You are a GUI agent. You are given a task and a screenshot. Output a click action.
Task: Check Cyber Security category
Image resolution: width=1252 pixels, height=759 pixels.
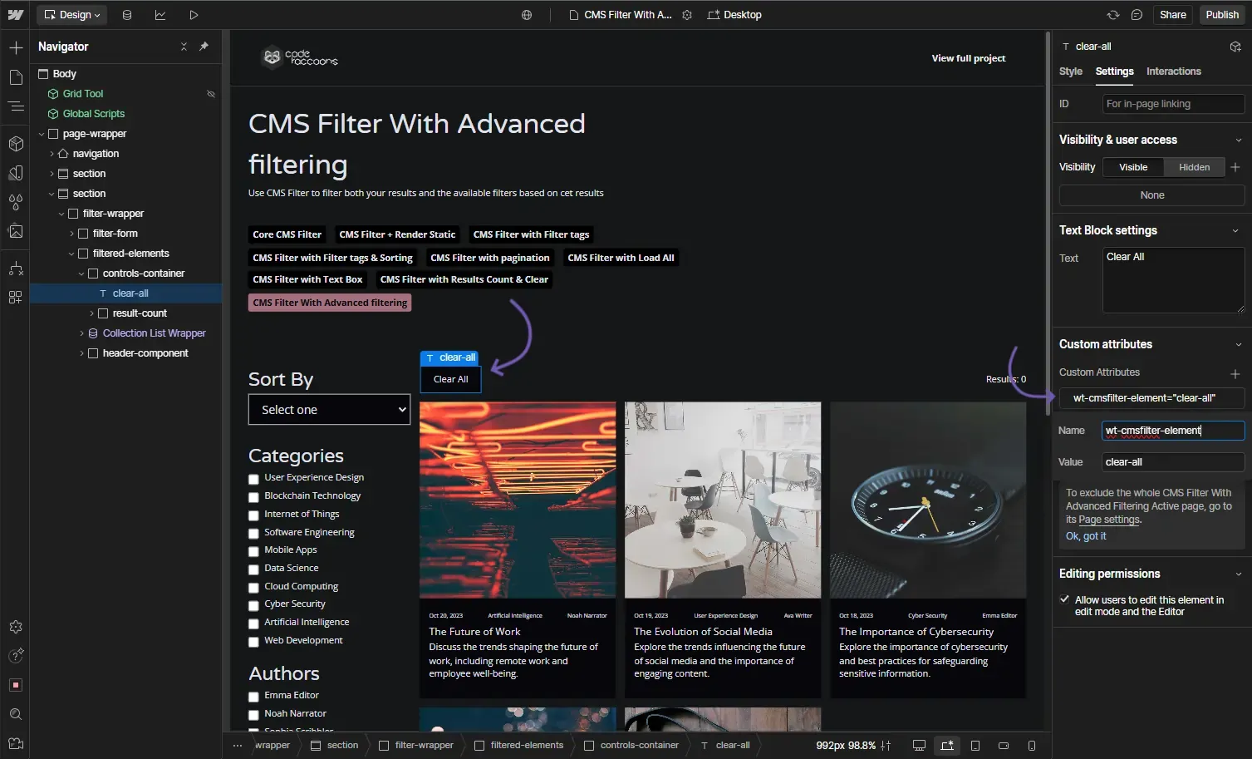point(253,605)
